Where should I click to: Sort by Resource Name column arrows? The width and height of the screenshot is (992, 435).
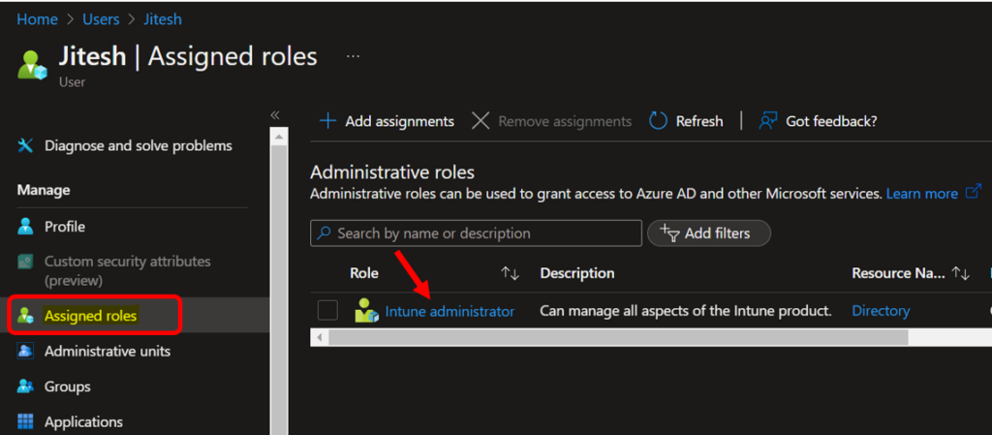pyautogui.click(x=960, y=273)
